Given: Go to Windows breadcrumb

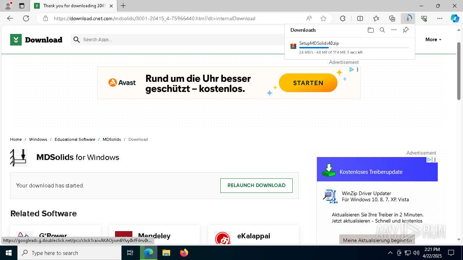Looking at the screenshot, I should [38, 139].
